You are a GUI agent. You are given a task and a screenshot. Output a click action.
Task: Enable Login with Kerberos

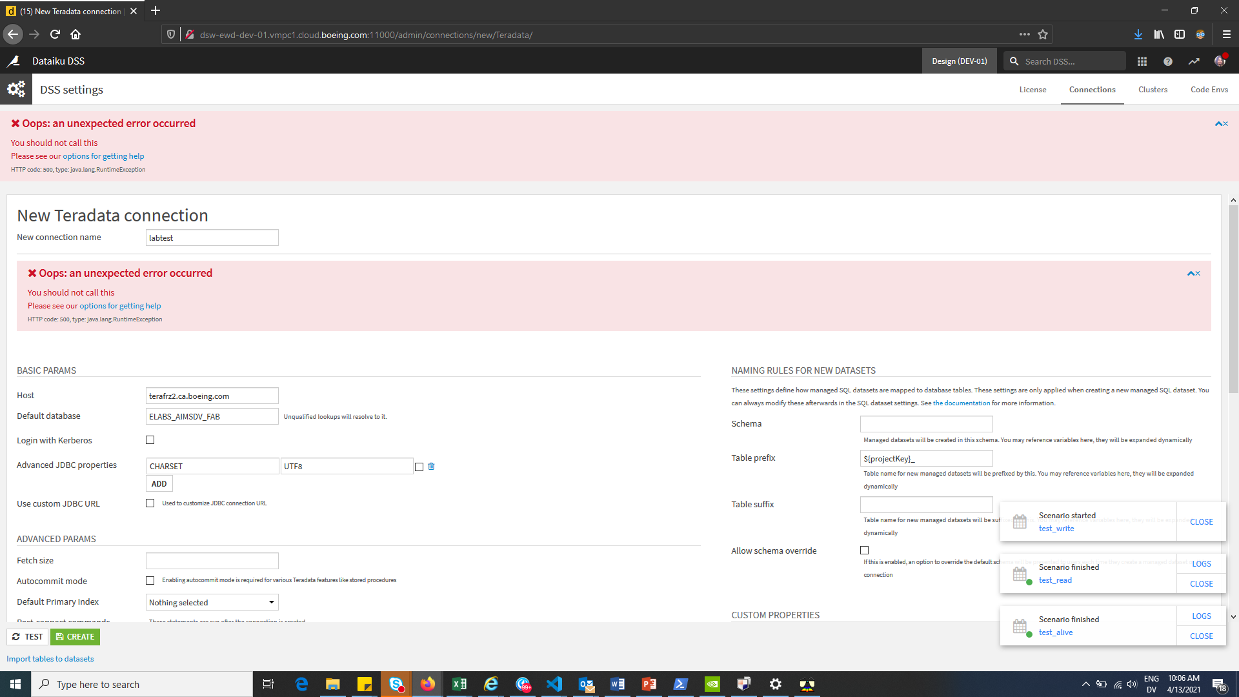click(x=150, y=439)
